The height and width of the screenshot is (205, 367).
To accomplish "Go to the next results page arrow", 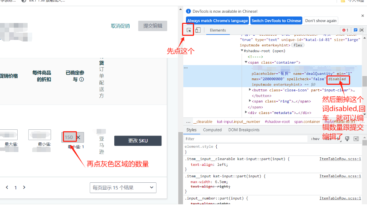I will click(24, 187).
